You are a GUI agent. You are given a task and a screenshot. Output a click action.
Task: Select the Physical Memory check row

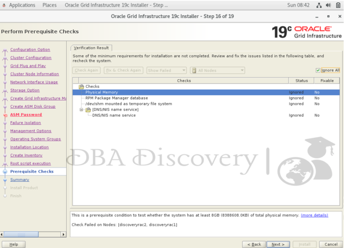point(206,92)
